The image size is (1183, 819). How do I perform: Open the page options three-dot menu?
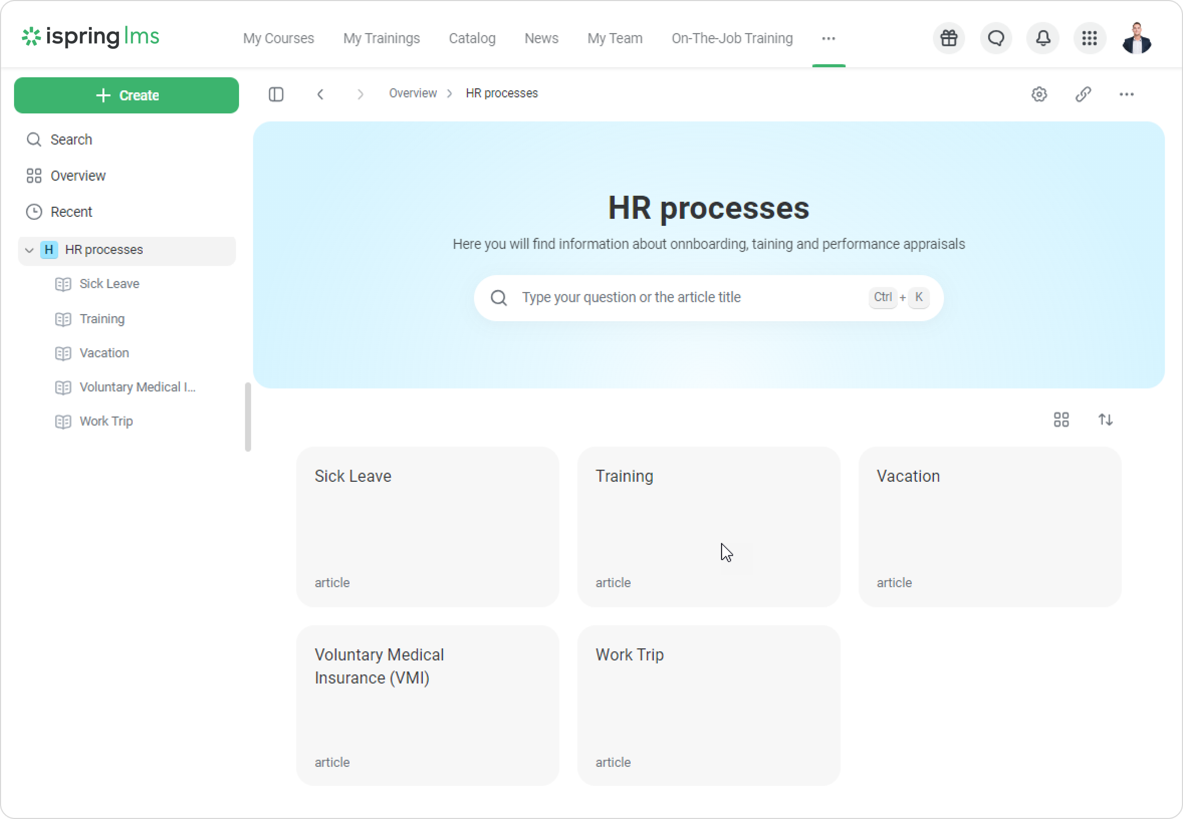[x=1126, y=94]
